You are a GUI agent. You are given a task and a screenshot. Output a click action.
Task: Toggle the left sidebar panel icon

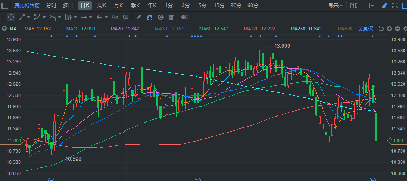(x=5, y=6)
